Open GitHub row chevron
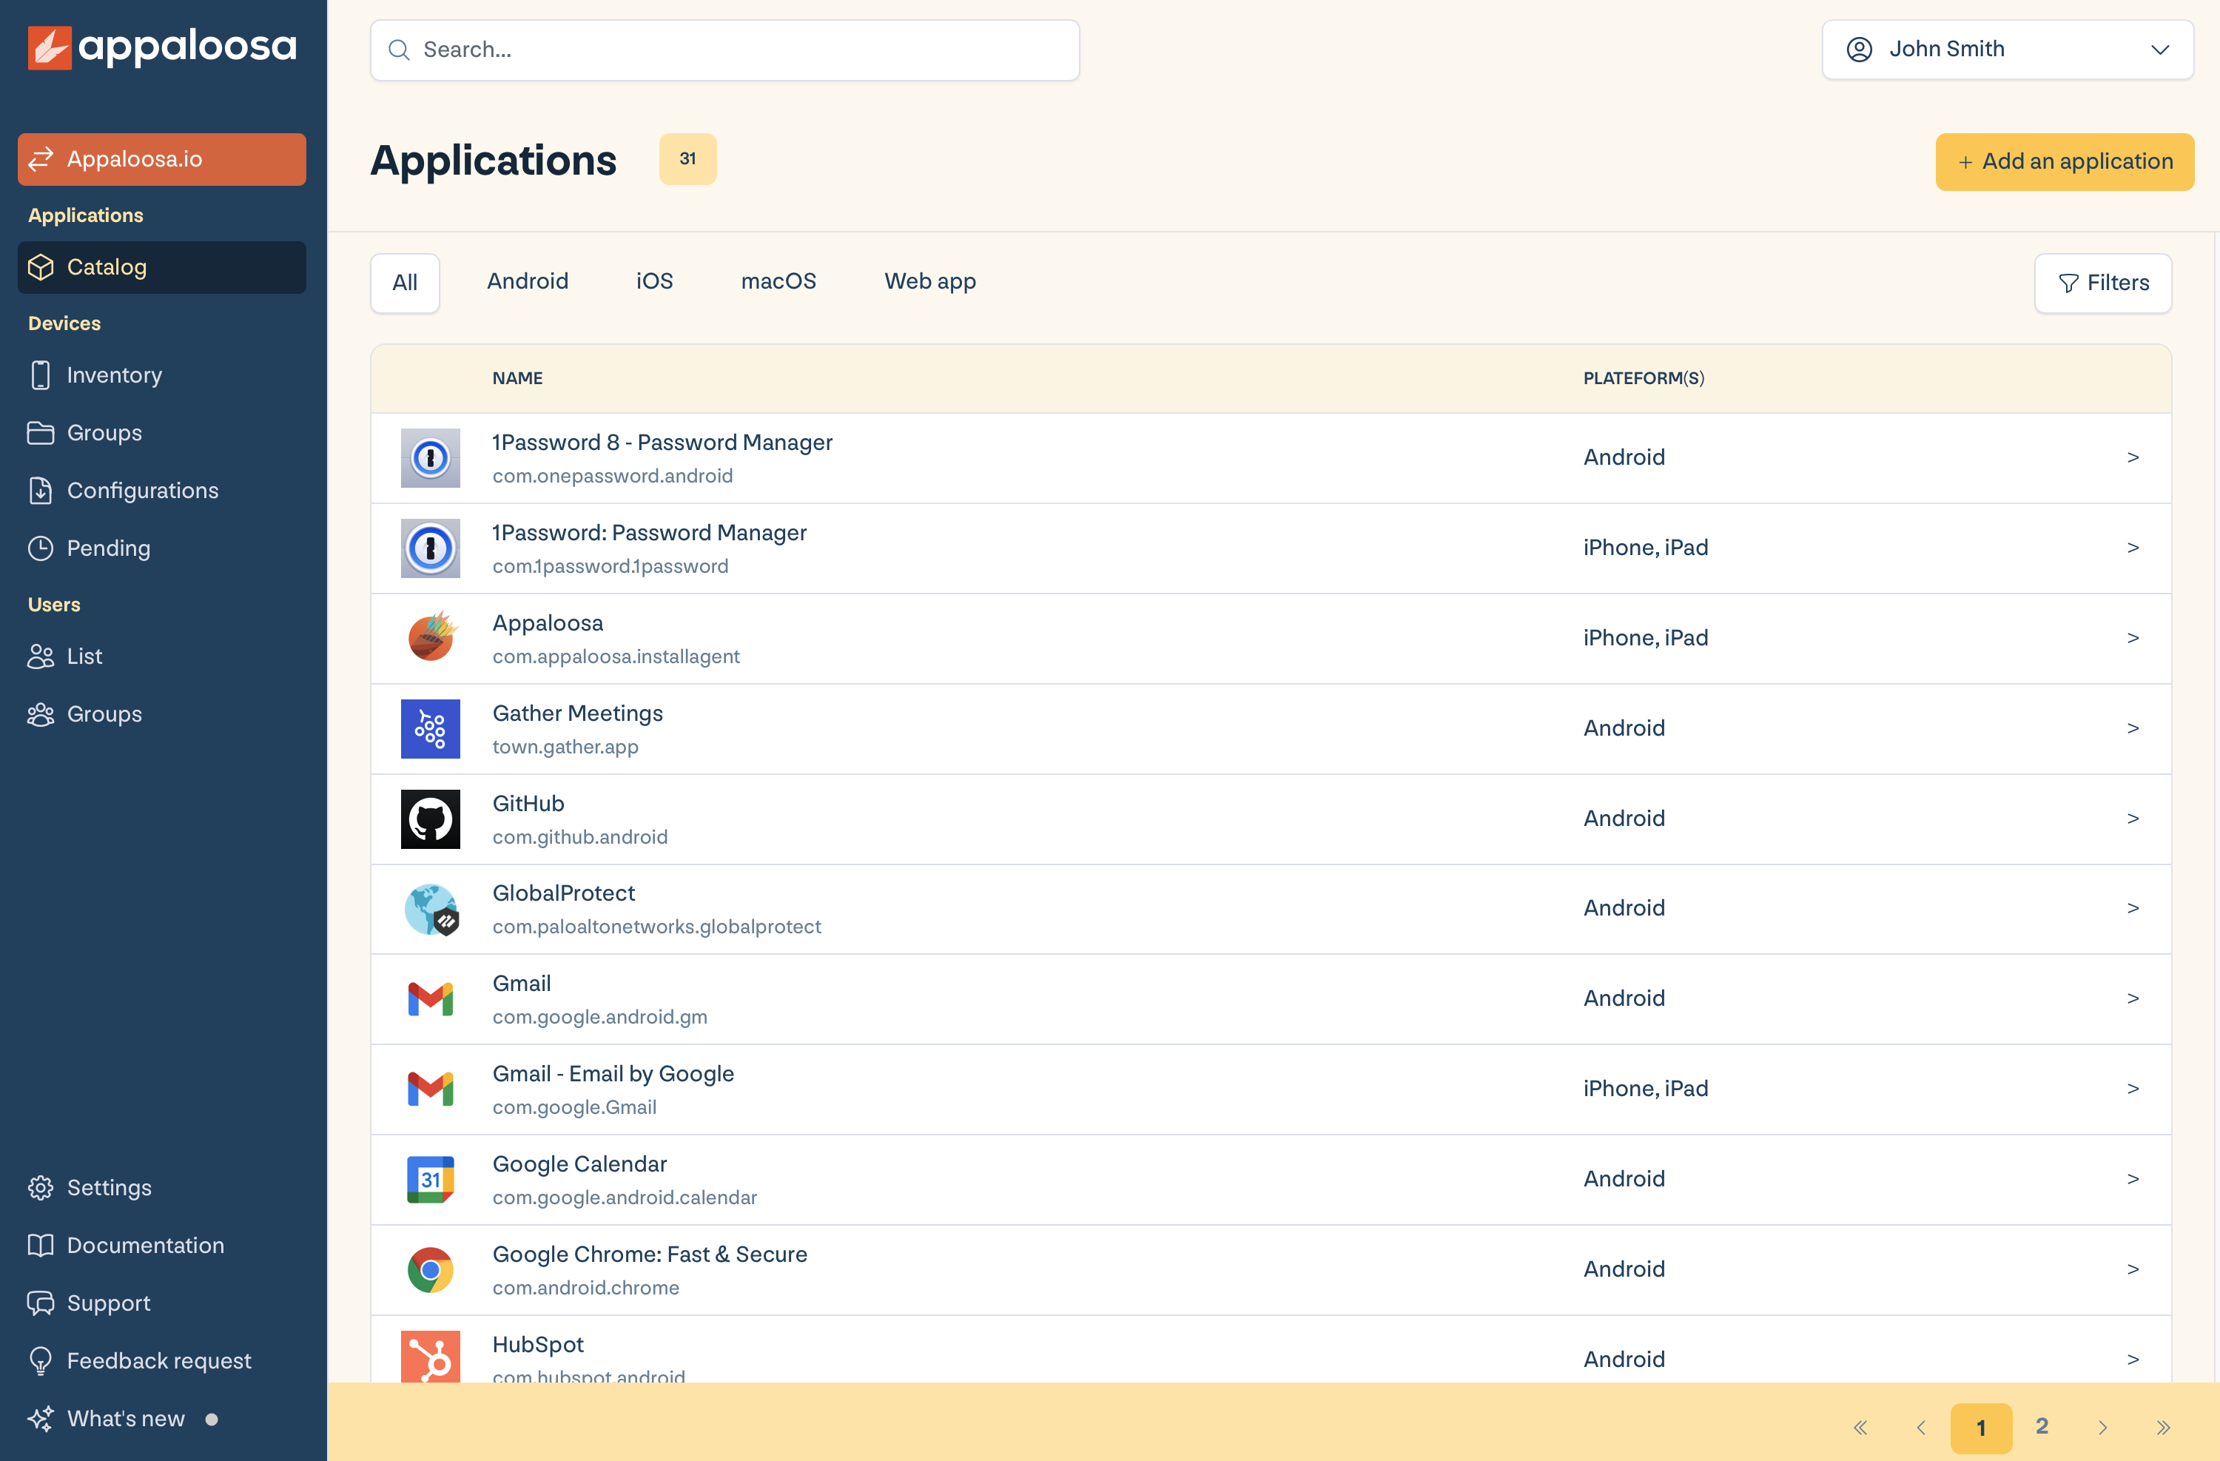This screenshot has height=1461, width=2220. coord(2133,819)
